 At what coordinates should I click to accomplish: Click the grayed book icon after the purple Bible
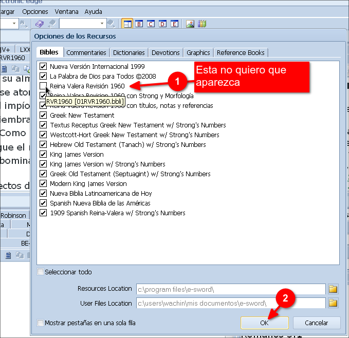pos(52,24)
